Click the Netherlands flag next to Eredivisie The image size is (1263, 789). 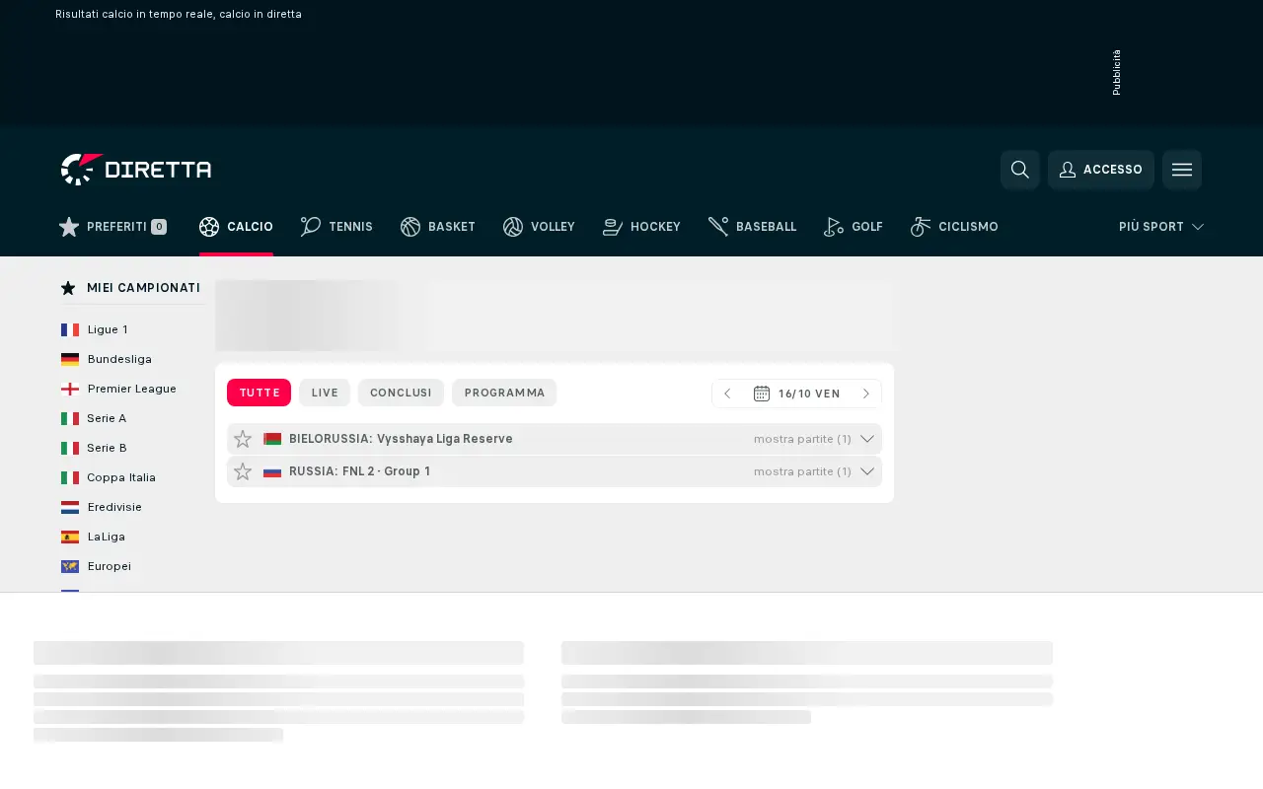[70, 507]
